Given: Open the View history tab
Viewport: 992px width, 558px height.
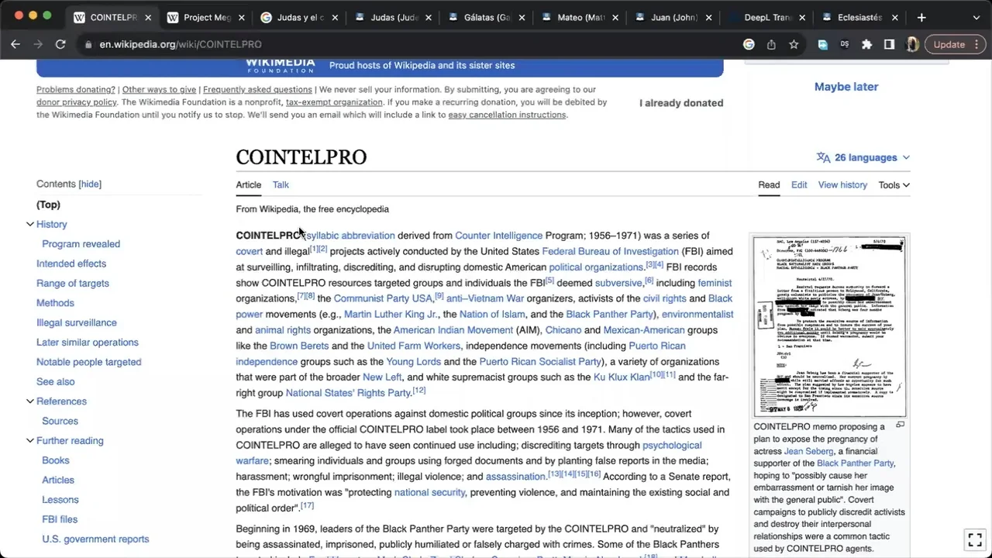Looking at the screenshot, I should pos(842,185).
